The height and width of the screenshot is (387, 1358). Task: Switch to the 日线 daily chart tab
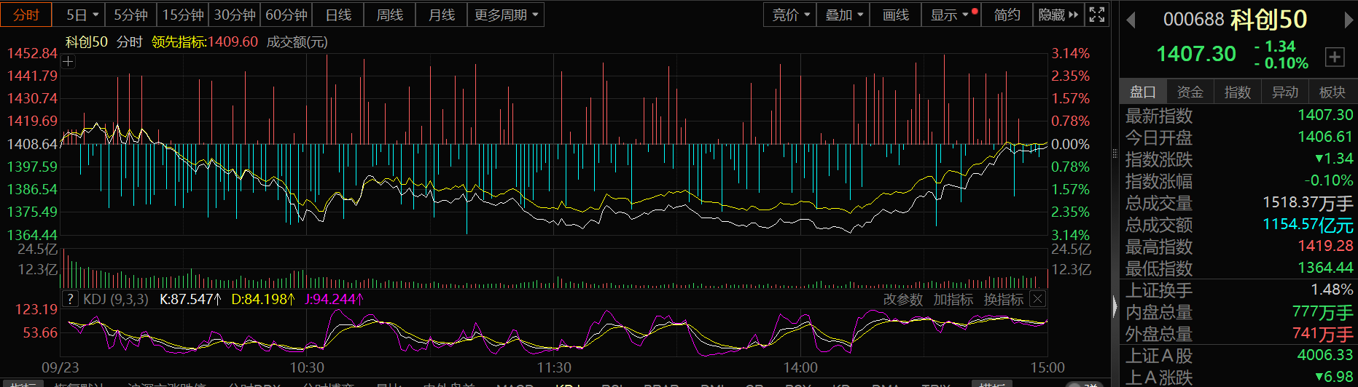(x=338, y=15)
